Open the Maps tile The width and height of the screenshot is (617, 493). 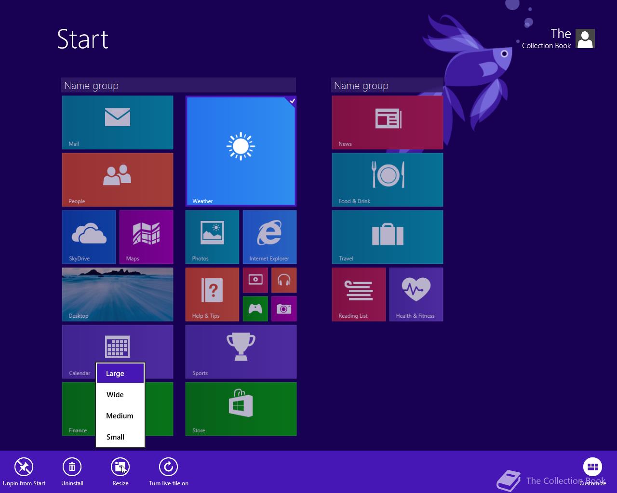(146, 237)
